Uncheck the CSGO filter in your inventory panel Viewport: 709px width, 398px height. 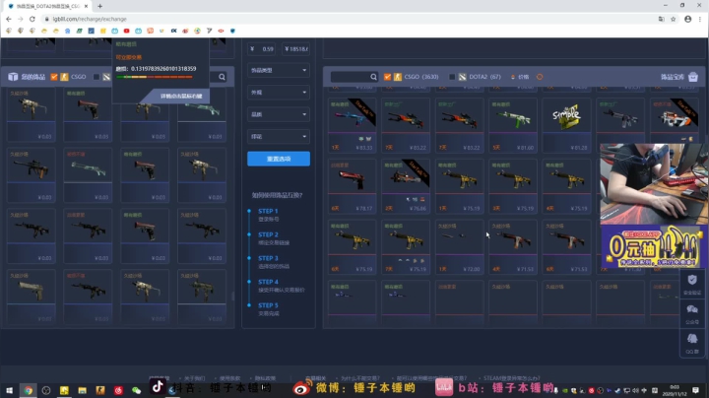[54, 77]
